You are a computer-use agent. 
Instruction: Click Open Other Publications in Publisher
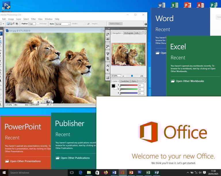pyautogui.click(x=73, y=158)
